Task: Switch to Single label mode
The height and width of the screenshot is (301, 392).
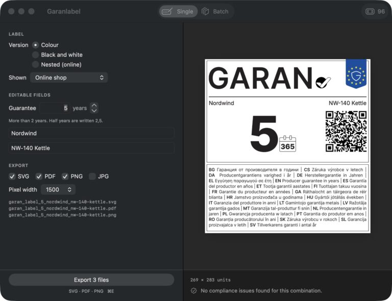Action: (x=178, y=12)
